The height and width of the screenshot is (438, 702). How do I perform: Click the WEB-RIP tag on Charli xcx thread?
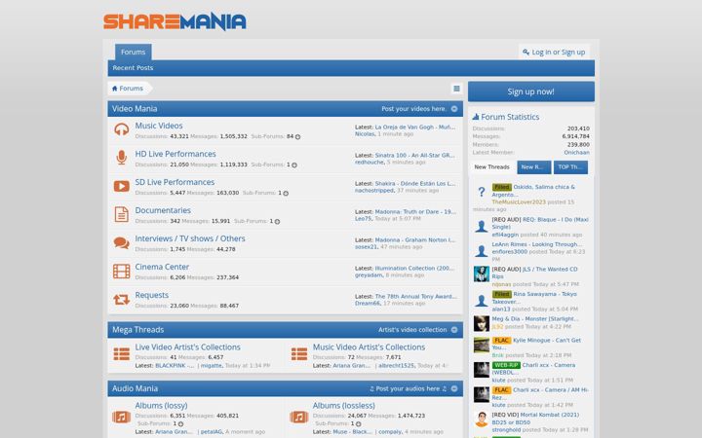506,365
